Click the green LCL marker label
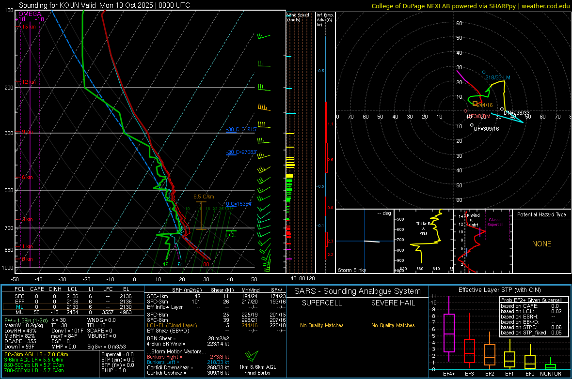 point(231,235)
